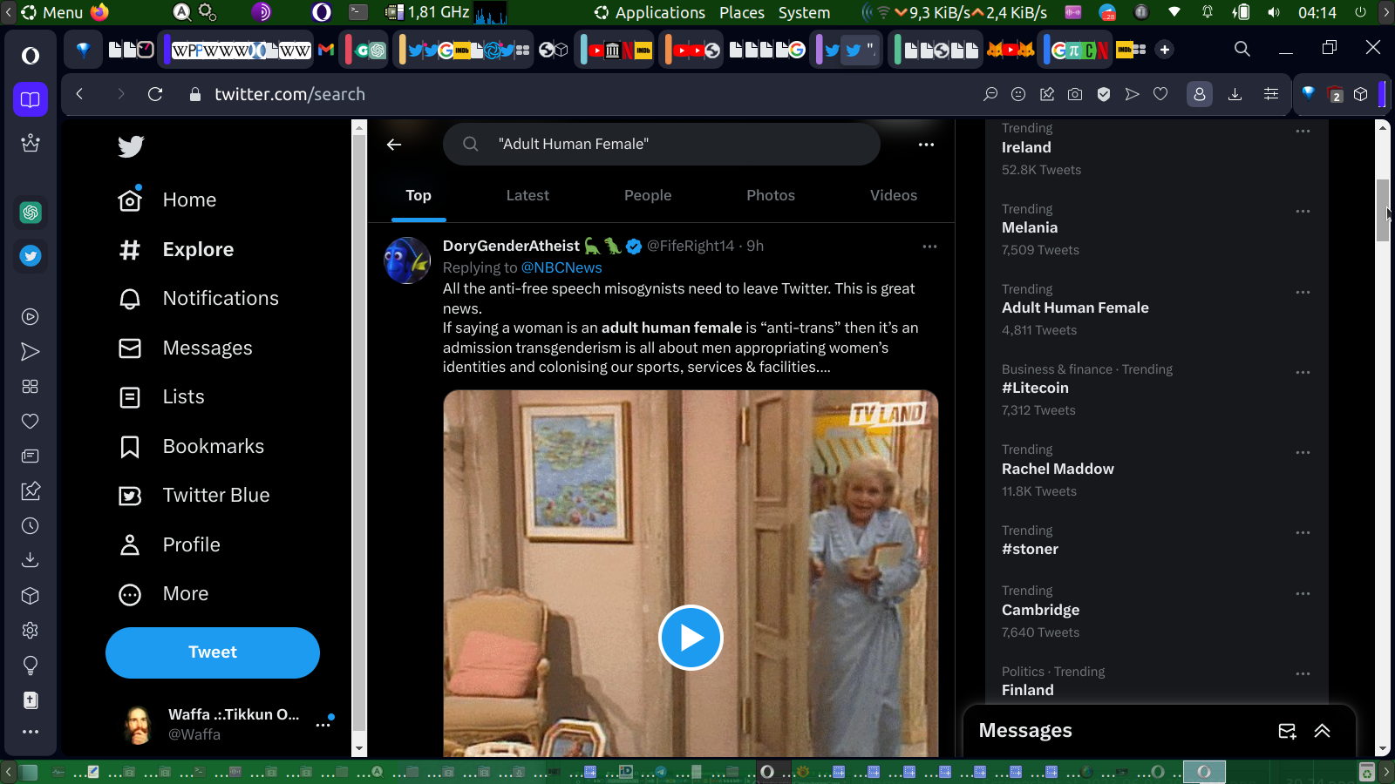
Task: Click the Twitter bird logo
Action: [x=131, y=146]
